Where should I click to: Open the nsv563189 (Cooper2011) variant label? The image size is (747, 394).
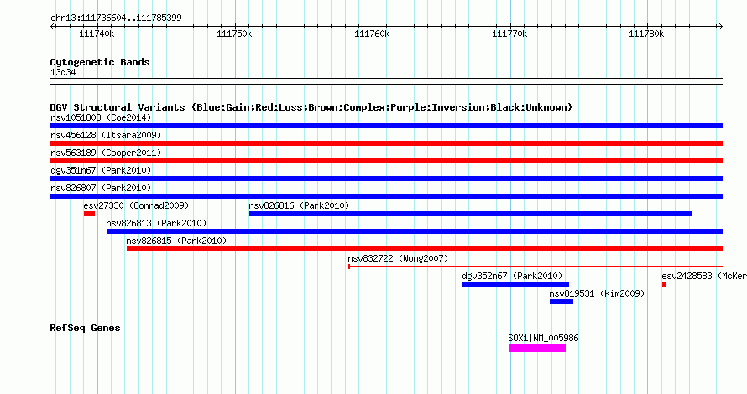pos(106,153)
